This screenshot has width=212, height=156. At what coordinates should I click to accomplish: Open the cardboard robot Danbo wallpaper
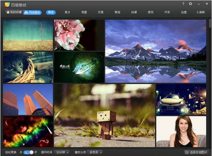(104, 115)
